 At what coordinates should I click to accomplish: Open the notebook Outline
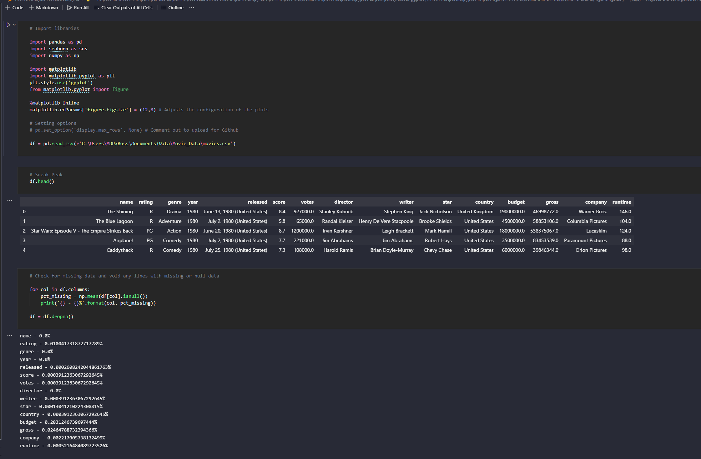tap(172, 7)
